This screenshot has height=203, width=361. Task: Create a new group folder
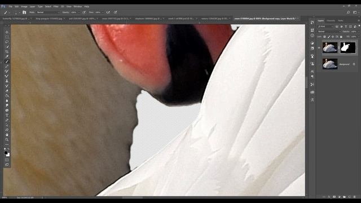[344, 197]
